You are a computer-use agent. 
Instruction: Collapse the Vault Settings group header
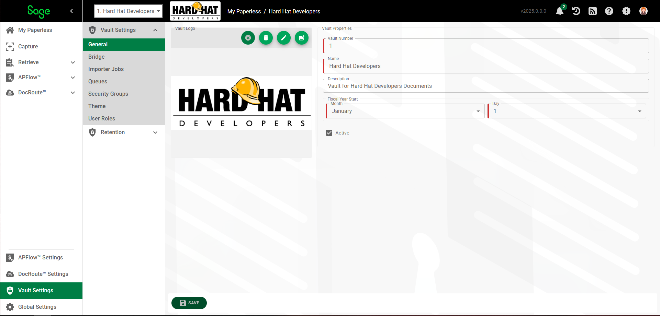(x=124, y=30)
